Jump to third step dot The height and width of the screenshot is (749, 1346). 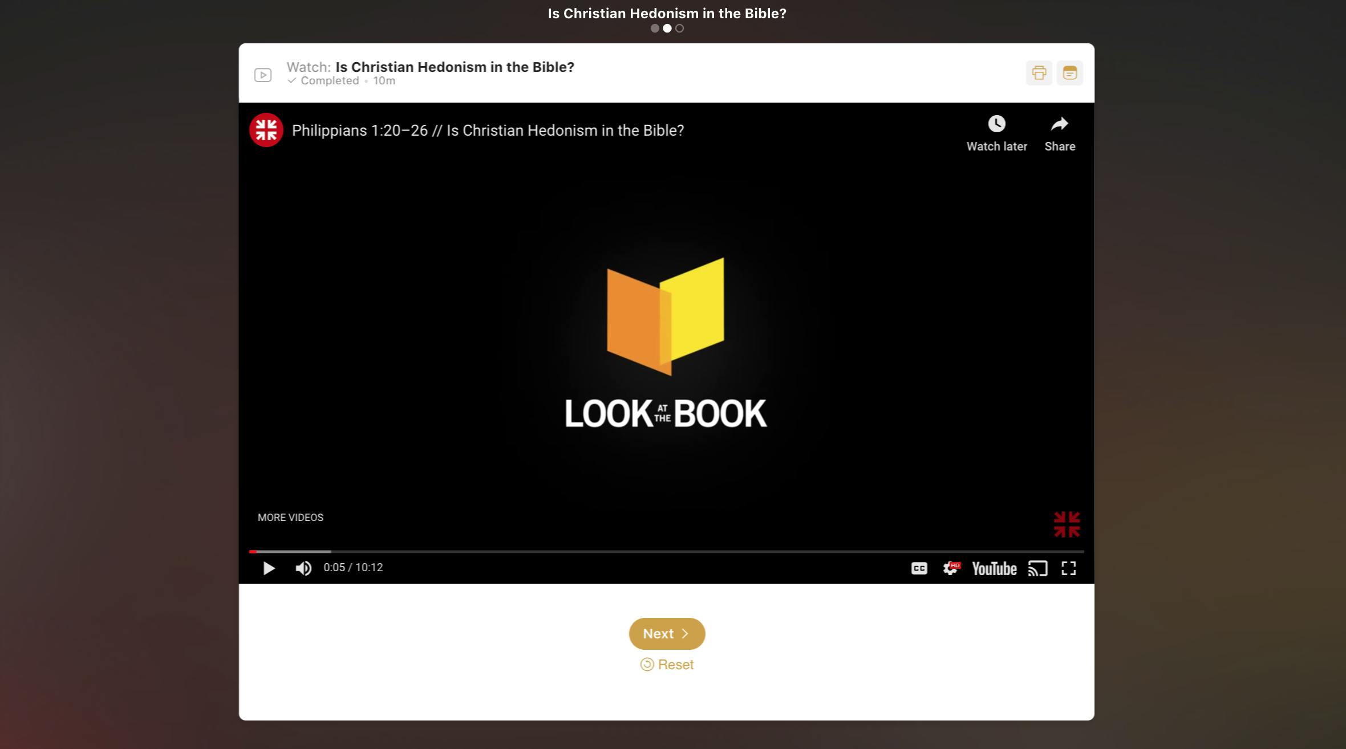click(679, 29)
